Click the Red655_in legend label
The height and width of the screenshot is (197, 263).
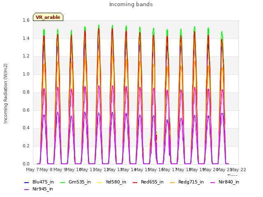click(152, 182)
